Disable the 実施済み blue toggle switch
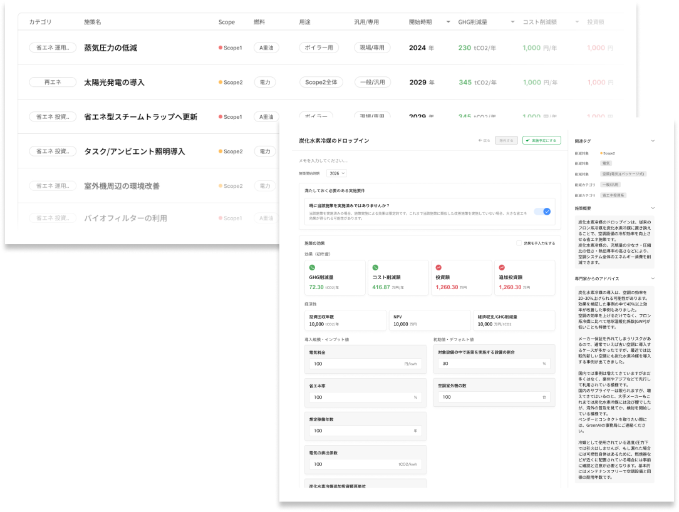 [542, 212]
